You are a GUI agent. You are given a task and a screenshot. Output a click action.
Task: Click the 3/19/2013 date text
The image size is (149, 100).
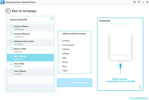click(18, 74)
